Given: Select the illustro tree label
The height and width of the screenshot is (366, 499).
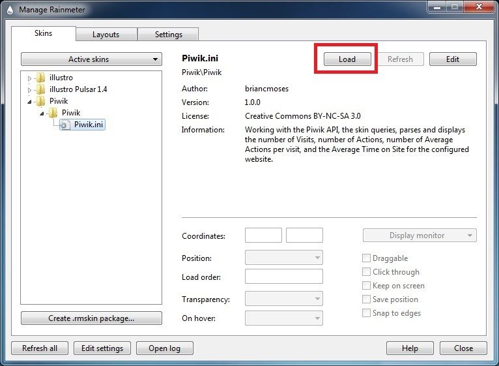Looking at the screenshot, I should pyautogui.click(x=61, y=78).
